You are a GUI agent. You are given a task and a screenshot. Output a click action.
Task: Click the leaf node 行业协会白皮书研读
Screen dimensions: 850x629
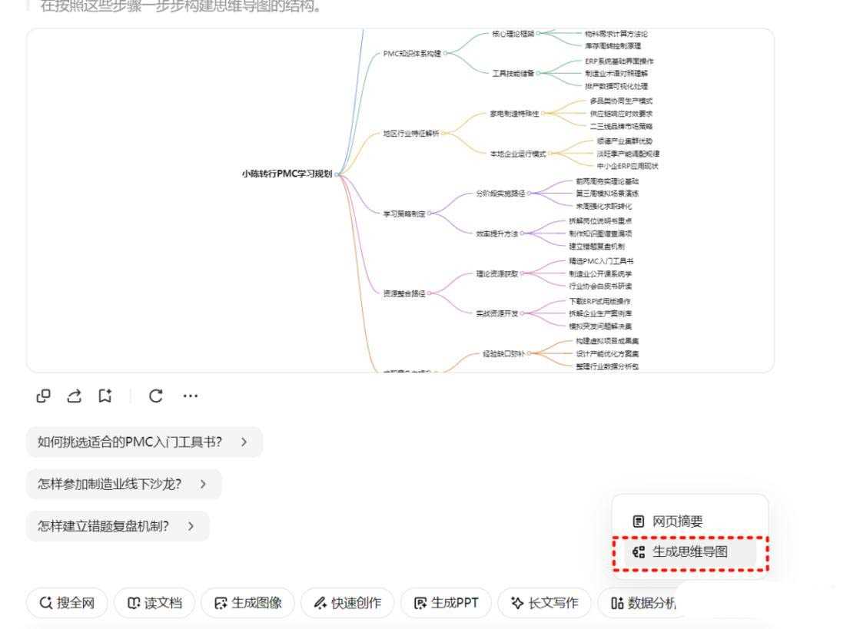(x=600, y=286)
